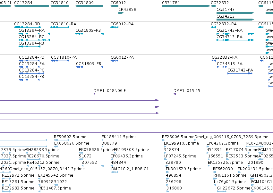Viewport: 273px width, 193px height.
Task: Select EST EK199303.5prime
Action: click(x=115, y=153)
